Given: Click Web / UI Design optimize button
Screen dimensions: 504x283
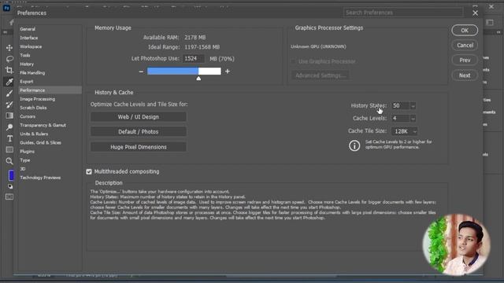Looking at the screenshot, I should click(139, 117).
